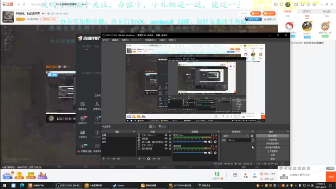The width and height of the screenshot is (336, 189).
Task: Click the 滤镜 filters button above panels
Action: coord(163,127)
